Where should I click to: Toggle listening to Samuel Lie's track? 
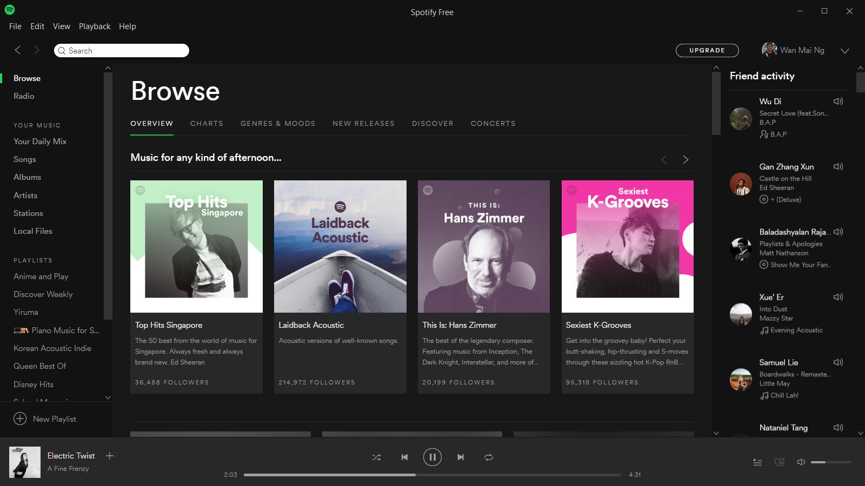pyautogui.click(x=839, y=362)
